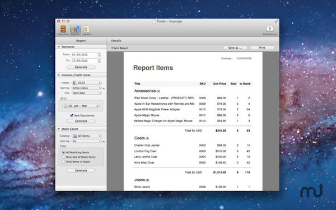
Task: Open the Layouts toolbar icon
Action: (86, 30)
